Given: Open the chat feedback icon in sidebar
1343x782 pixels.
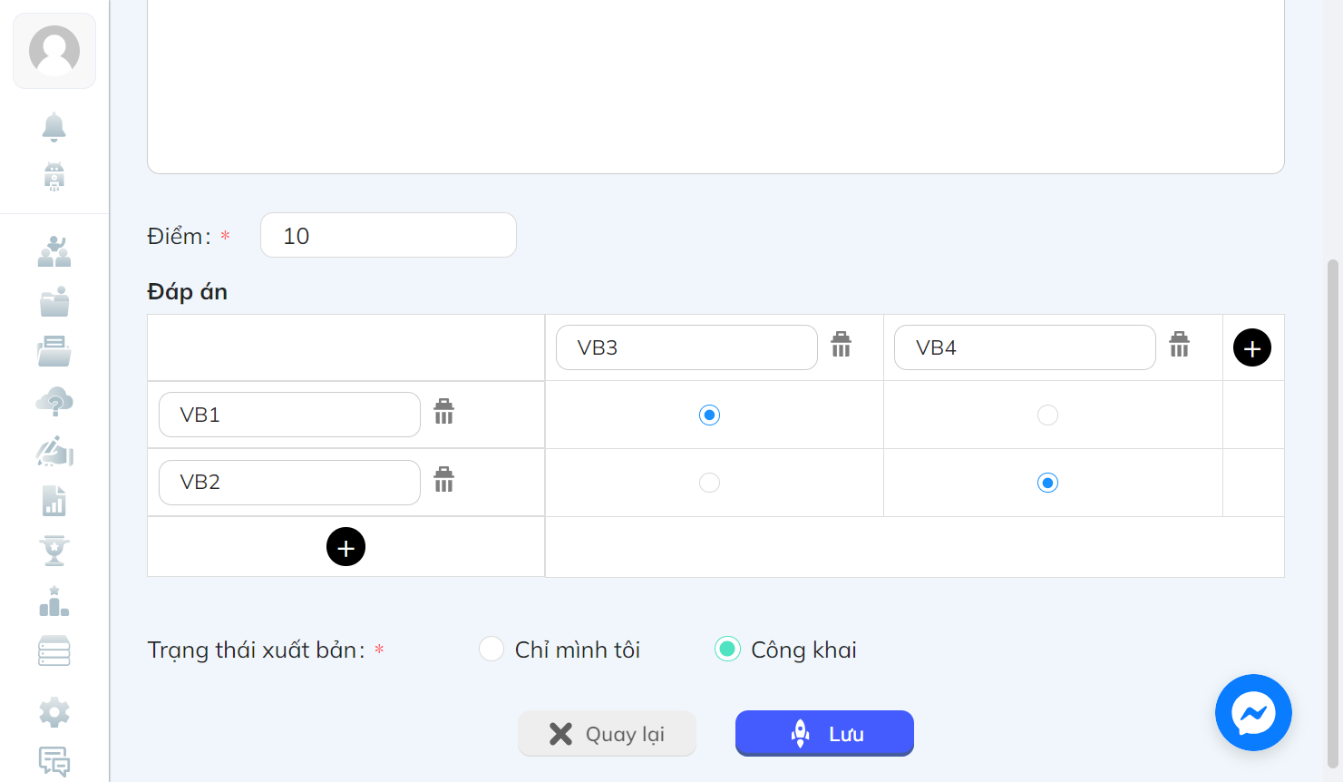Looking at the screenshot, I should pyautogui.click(x=54, y=761).
